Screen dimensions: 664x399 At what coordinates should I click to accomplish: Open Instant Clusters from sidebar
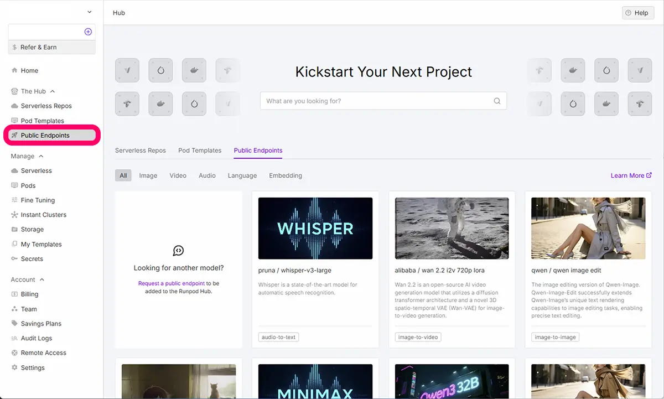(x=43, y=215)
